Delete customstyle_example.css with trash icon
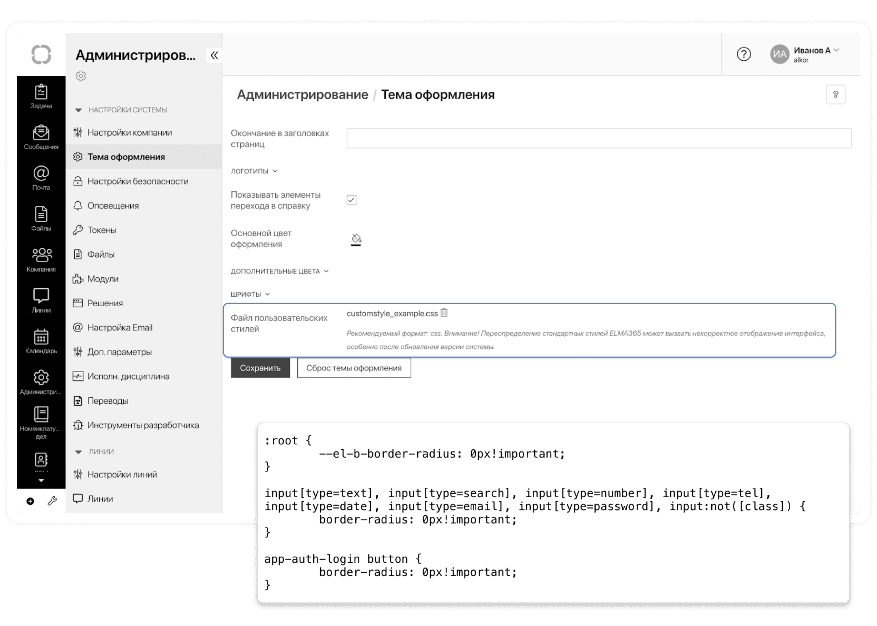This screenshot has height=626, width=877. (444, 313)
